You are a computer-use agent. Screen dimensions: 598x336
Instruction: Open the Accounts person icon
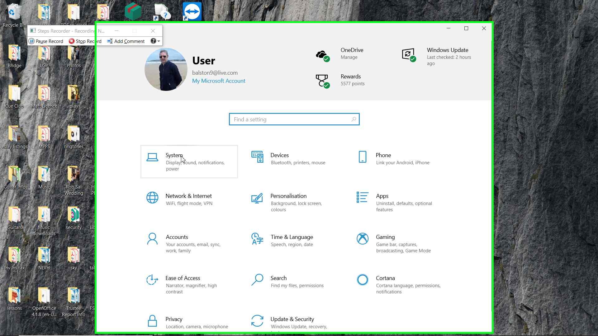(152, 239)
